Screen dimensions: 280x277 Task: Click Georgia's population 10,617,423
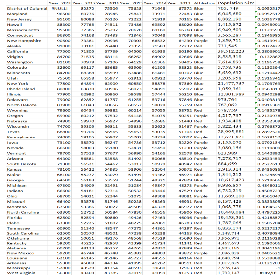click(x=236, y=180)
